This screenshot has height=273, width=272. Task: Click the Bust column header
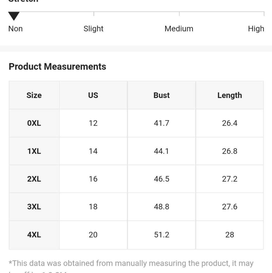(x=161, y=95)
